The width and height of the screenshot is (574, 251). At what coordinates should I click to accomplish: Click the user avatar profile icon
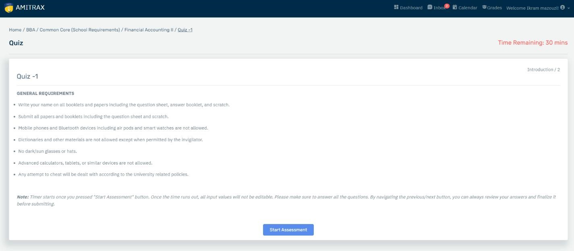point(562,7)
